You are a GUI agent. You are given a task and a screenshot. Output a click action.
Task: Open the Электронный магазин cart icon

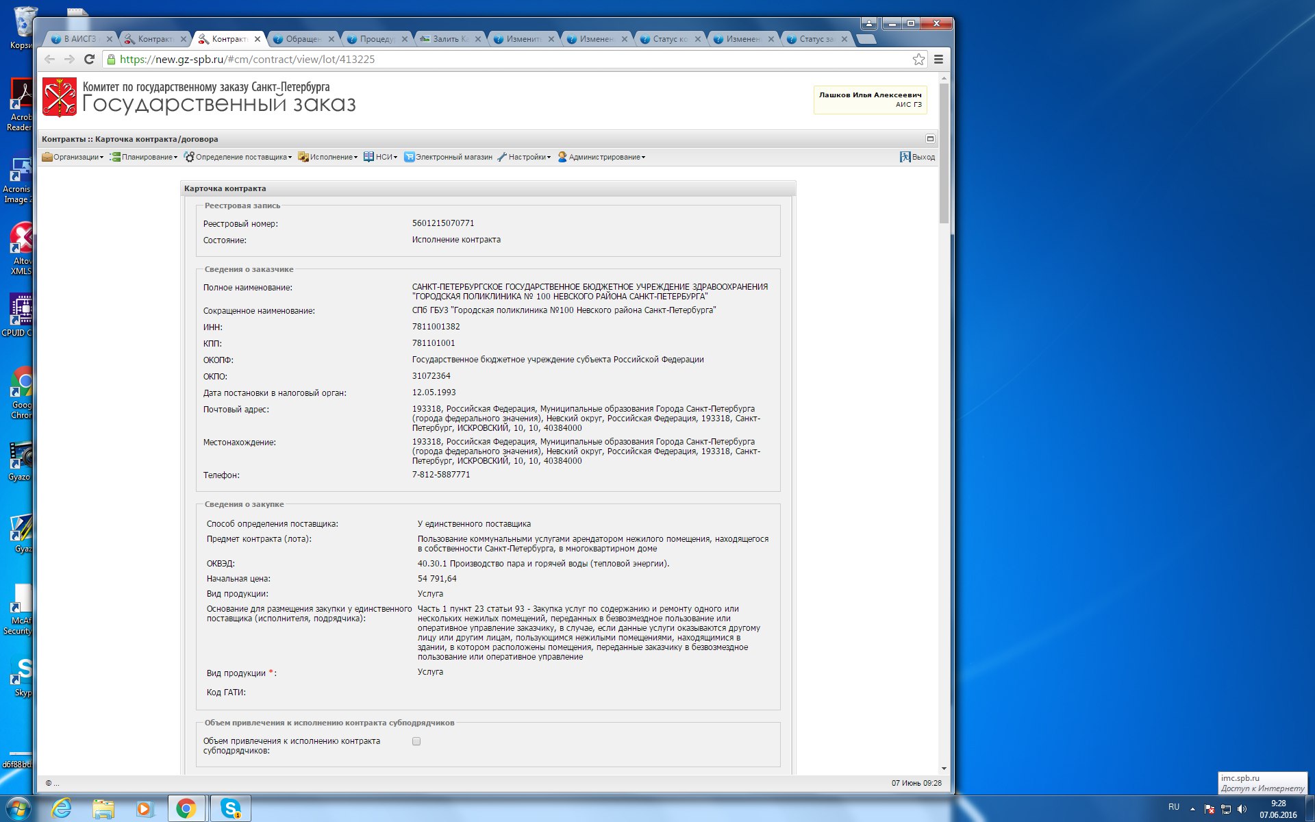coord(410,157)
